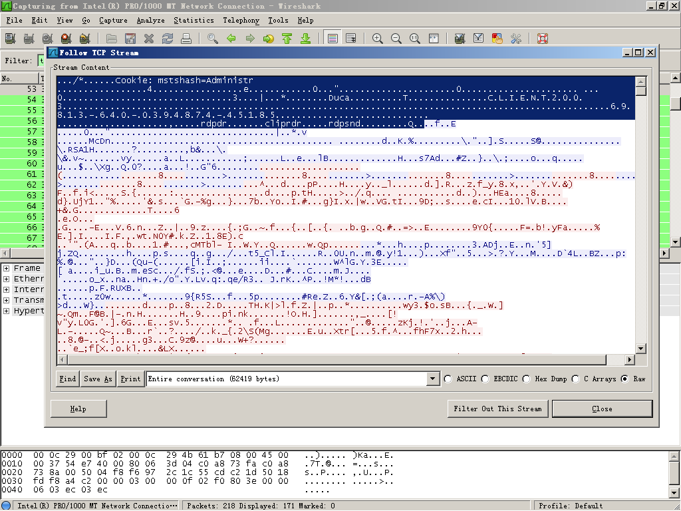Select Hex Dump display format
Image resolution: width=681 pixels, height=511 pixels.
(x=526, y=379)
